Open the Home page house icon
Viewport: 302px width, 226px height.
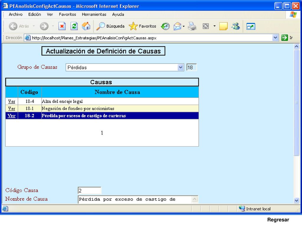86,26
